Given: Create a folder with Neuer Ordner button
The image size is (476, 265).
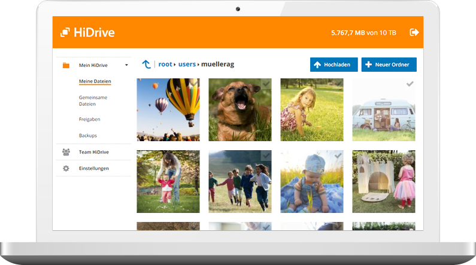Looking at the screenshot, I should [389, 65].
